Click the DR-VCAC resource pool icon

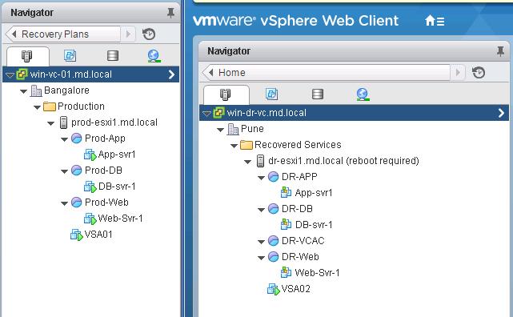[273, 241]
